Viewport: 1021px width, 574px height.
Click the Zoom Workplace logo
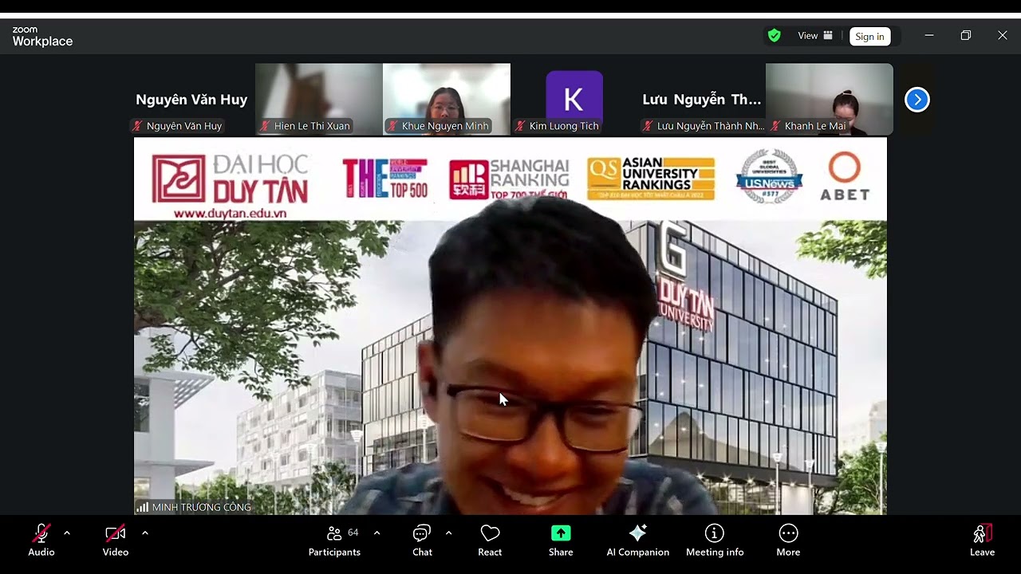pos(42,36)
